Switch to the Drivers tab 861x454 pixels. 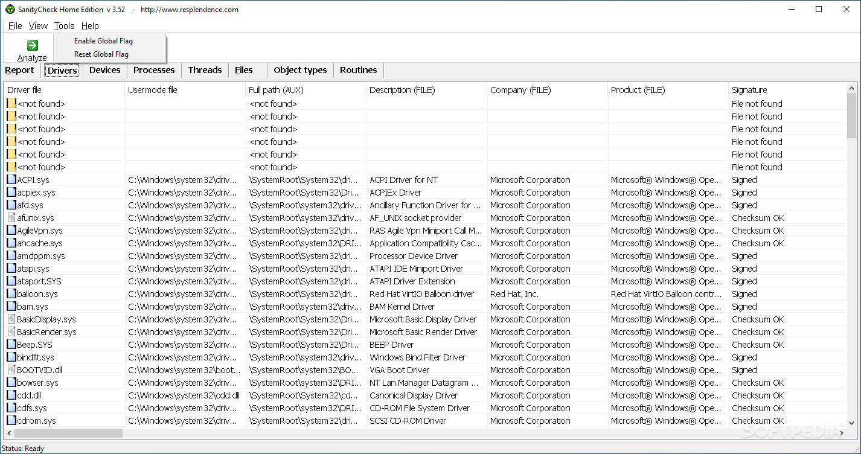(62, 71)
